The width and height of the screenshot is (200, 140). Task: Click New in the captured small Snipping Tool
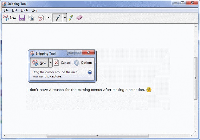[39, 63]
